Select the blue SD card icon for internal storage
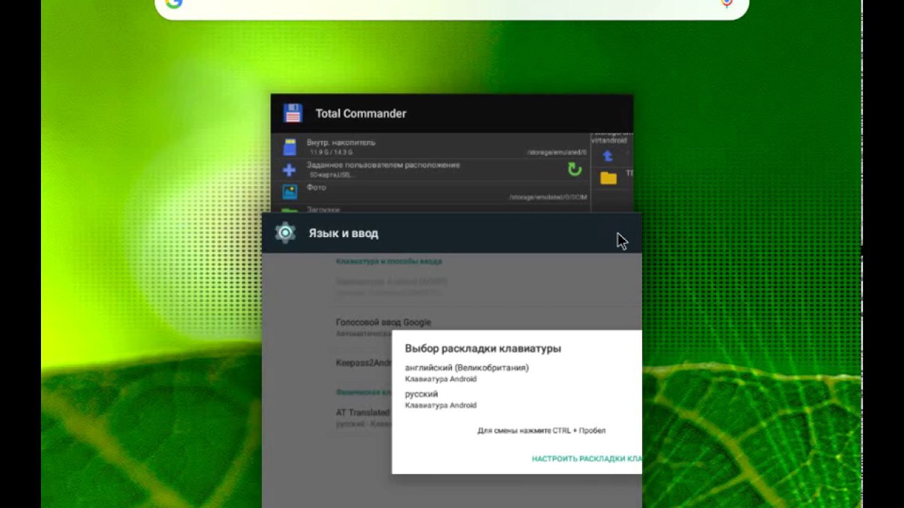The width and height of the screenshot is (904, 508). 290,147
